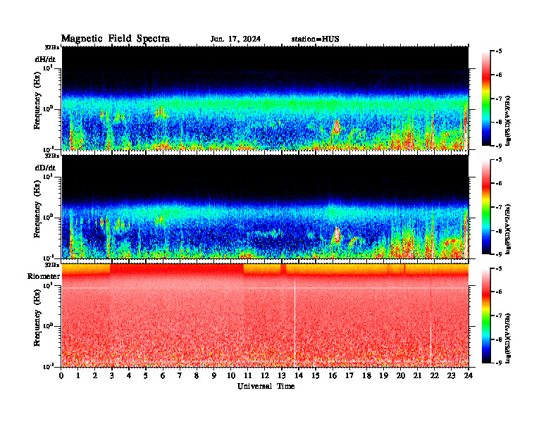Click the date "Jun. 17, 2024"
The height and width of the screenshot is (431, 558).
tap(235, 39)
